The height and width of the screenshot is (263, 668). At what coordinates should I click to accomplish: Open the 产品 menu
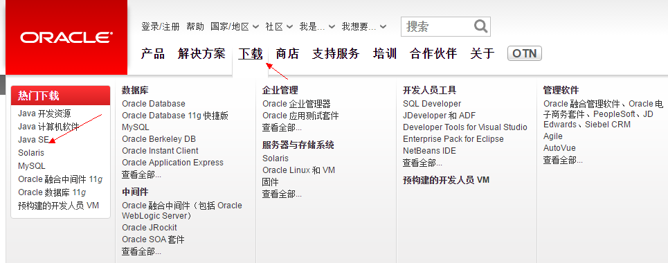(153, 54)
